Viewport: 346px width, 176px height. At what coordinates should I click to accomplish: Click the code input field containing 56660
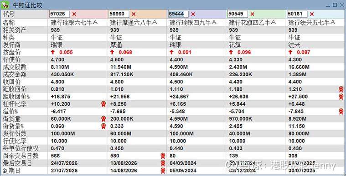119,14
